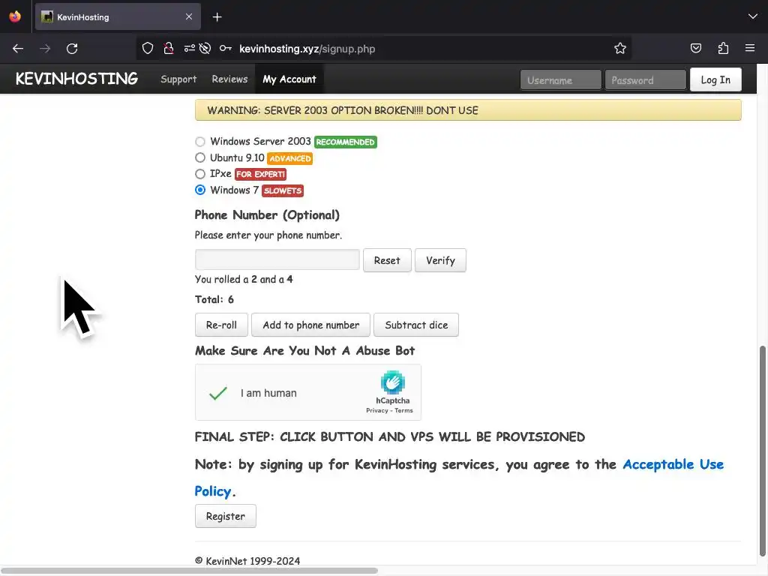The height and width of the screenshot is (576, 768).
Task: Reload the current page
Action: click(x=72, y=49)
